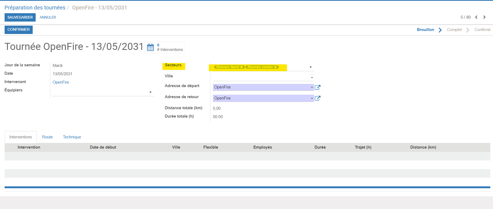The height and width of the screenshot is (209, 493).
Task: Open the interventions calendar icon
Action: click(x=150, y=47)
